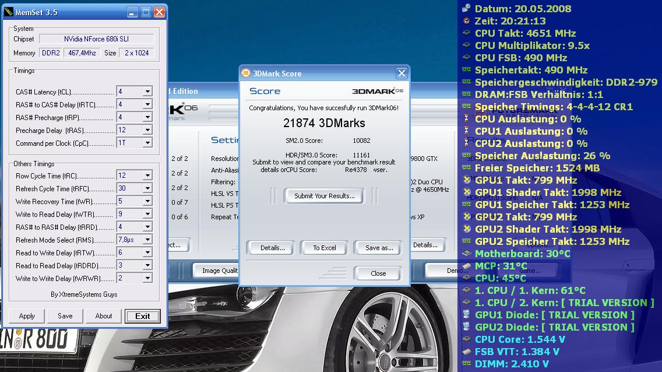Click the GPU2 Takt icon
This screenshot has height=372, width=662.
467,216
